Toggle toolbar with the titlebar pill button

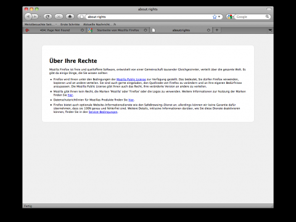(x=269, y=9)
